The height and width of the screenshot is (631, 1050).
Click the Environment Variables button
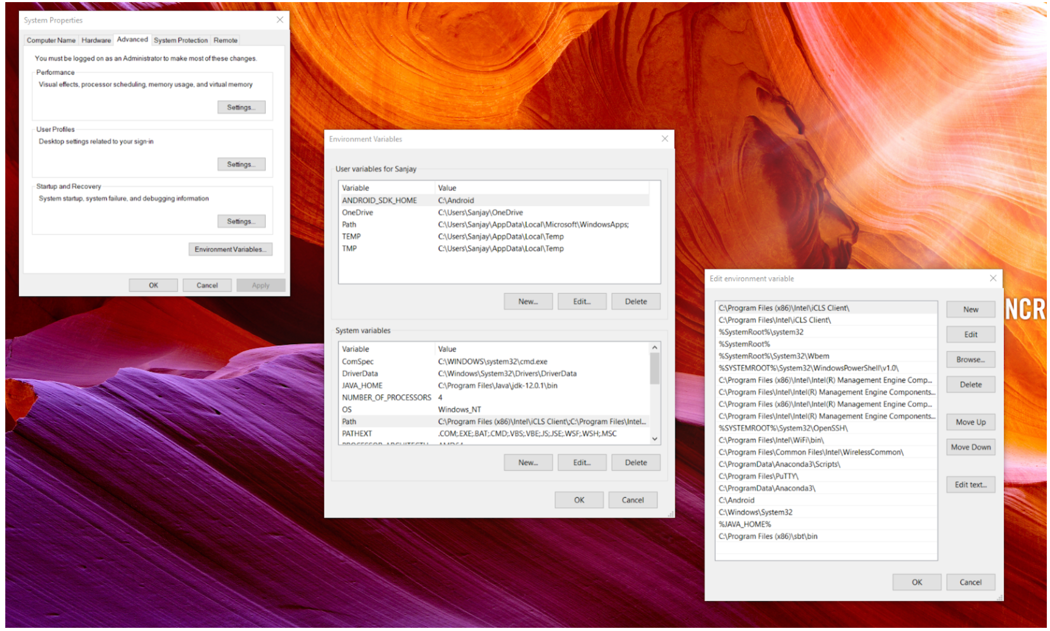click(230, 249)
